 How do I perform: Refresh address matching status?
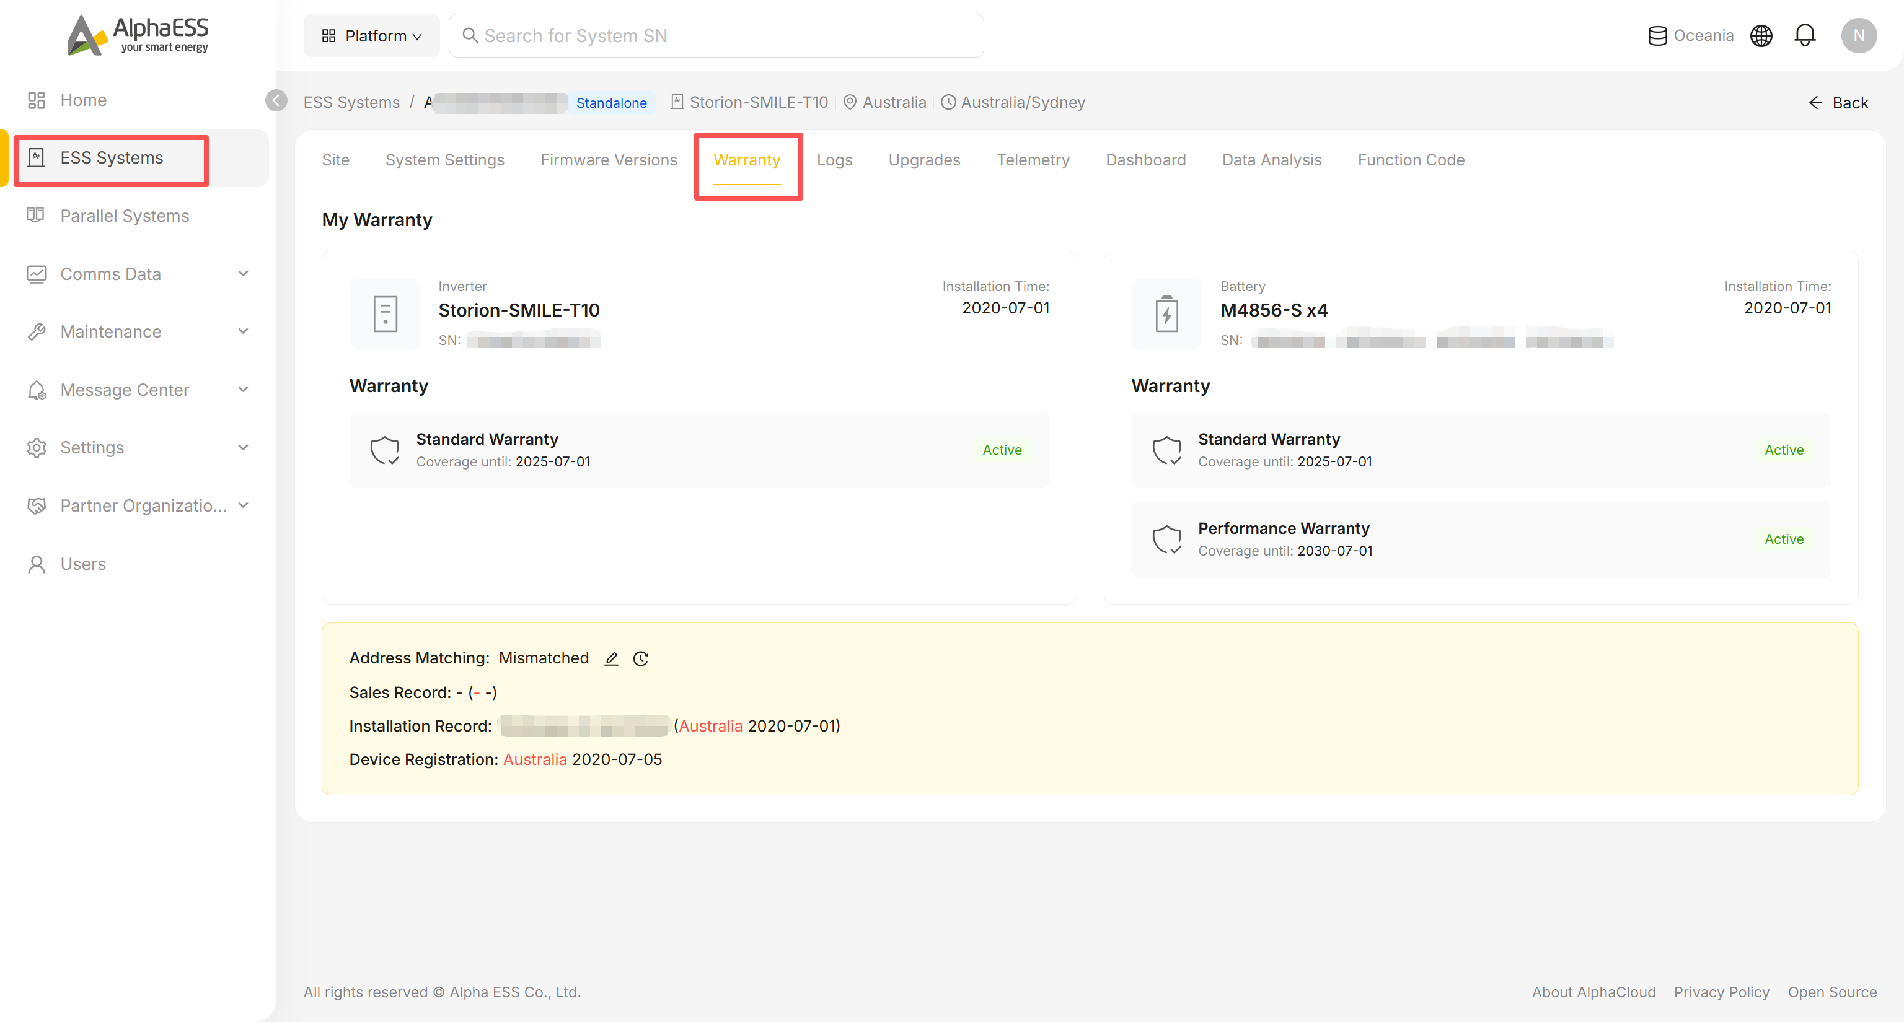point(641,658)
